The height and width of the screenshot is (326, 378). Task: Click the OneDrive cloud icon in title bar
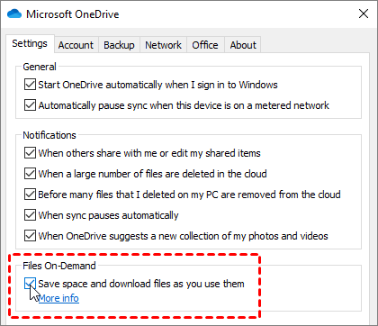point(14,14)
